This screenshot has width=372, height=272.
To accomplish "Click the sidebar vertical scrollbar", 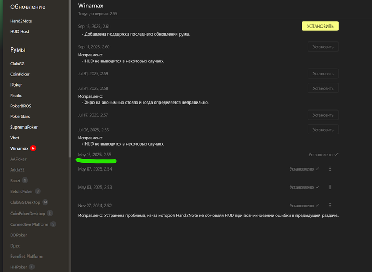I will (x=70, y=78).
